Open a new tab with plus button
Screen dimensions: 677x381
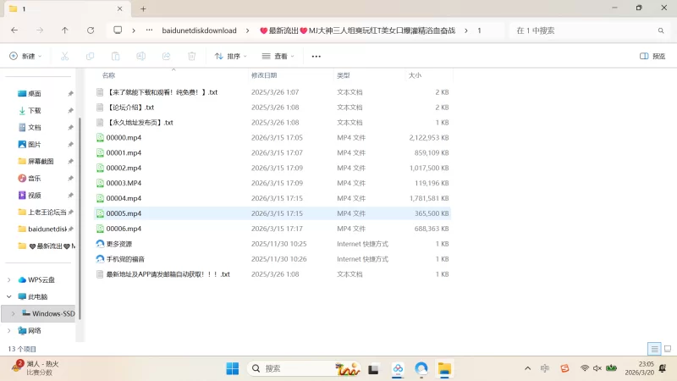pos(143,8)
